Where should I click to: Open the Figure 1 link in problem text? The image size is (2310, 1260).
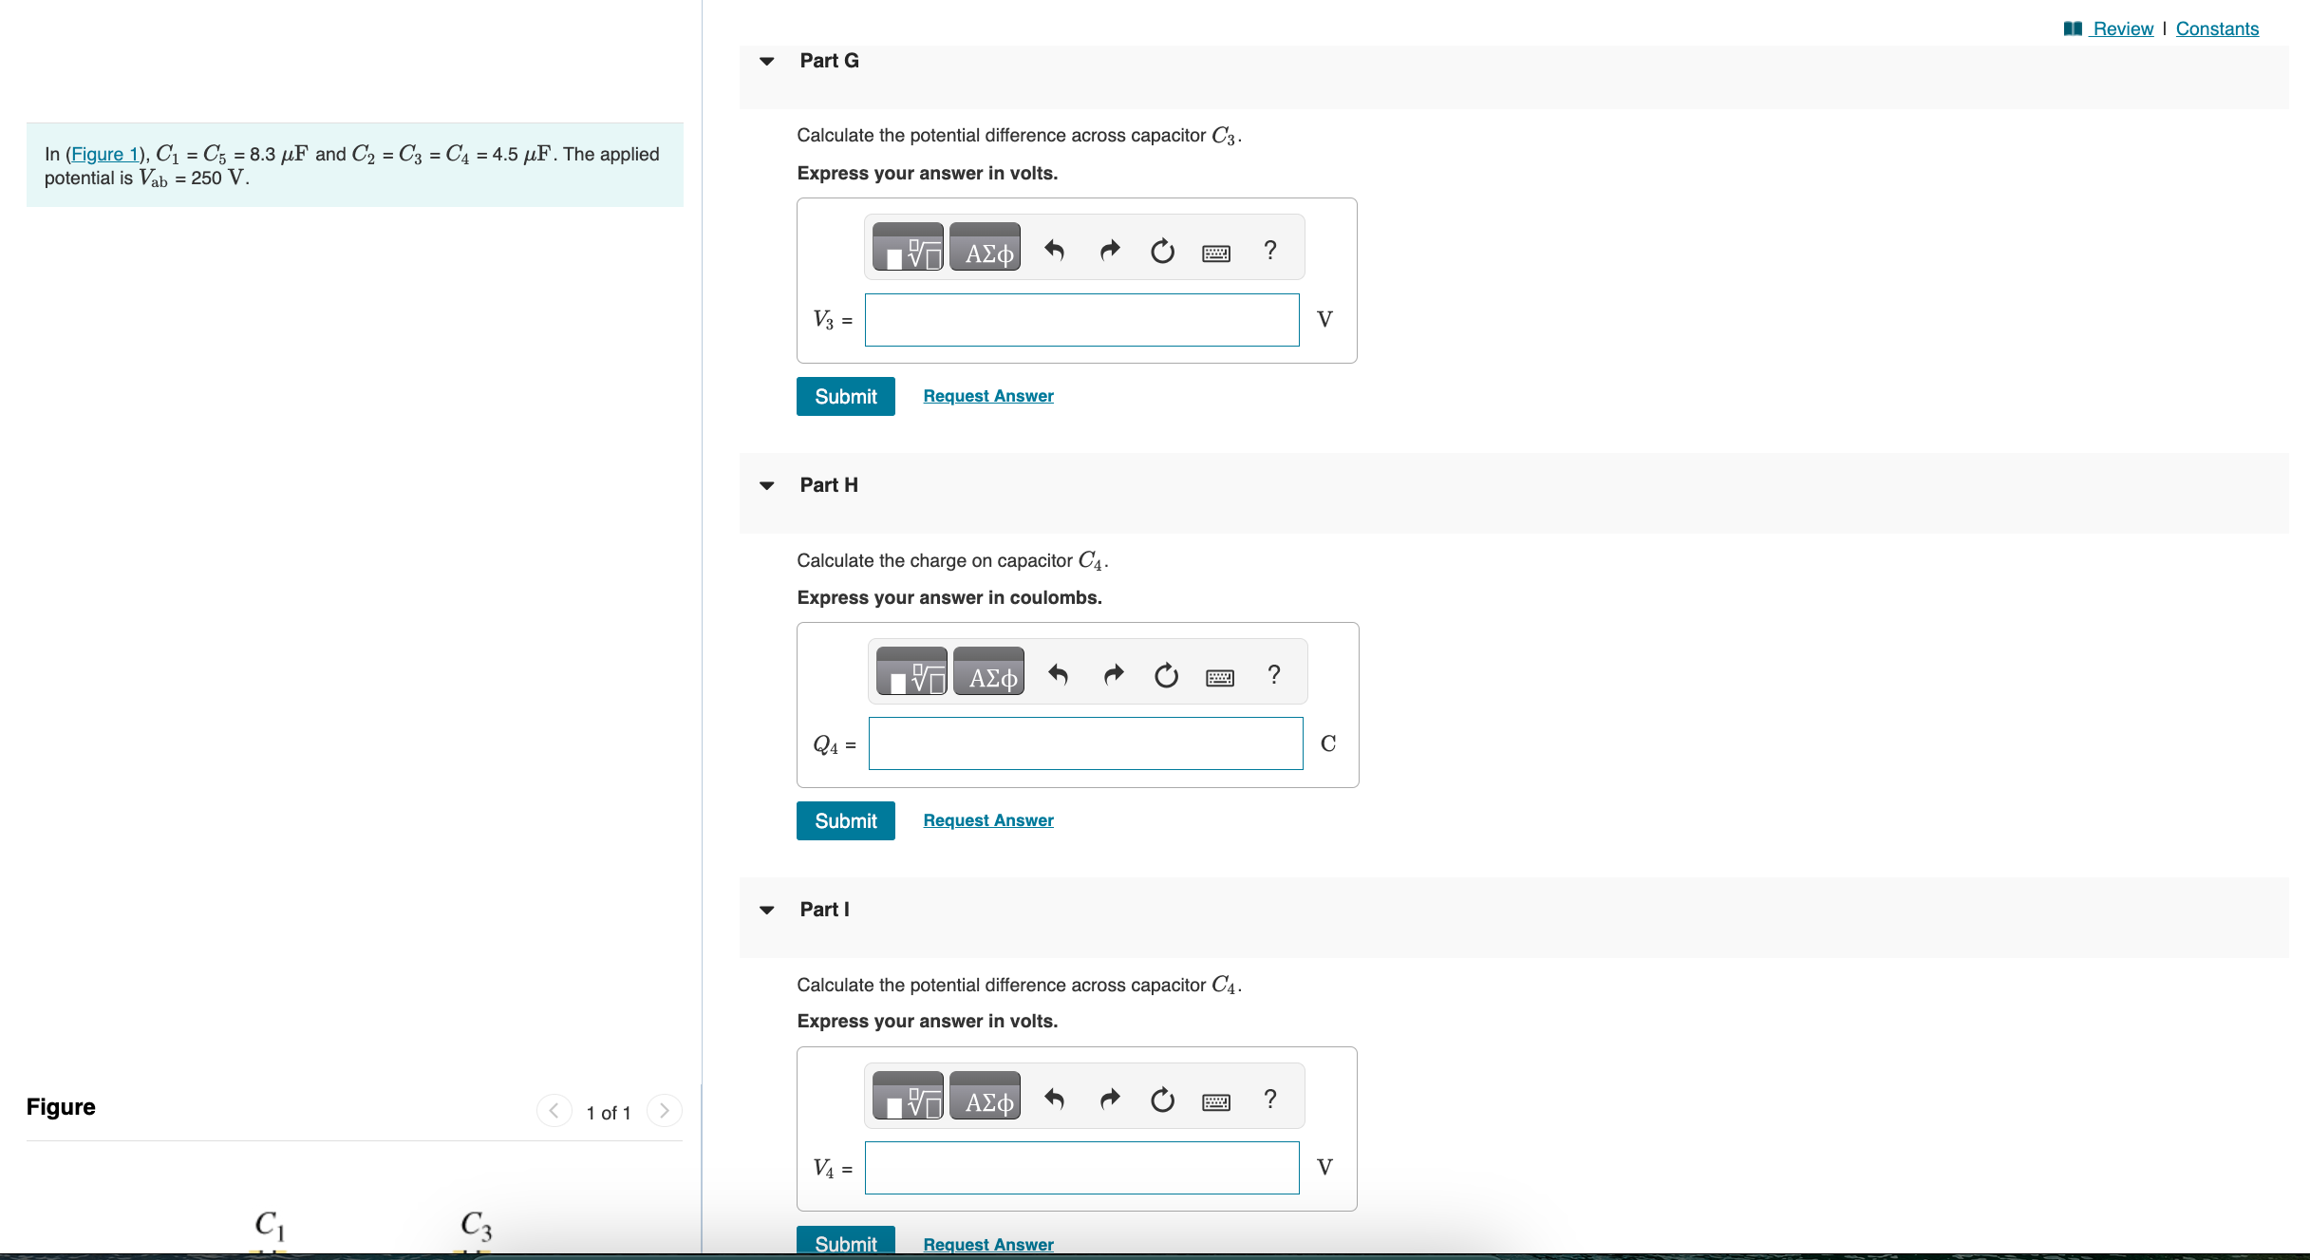[105, 154]
